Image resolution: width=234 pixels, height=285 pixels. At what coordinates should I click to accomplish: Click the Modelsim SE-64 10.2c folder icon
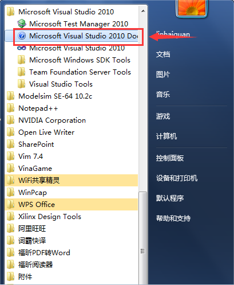tap(11, 96)
